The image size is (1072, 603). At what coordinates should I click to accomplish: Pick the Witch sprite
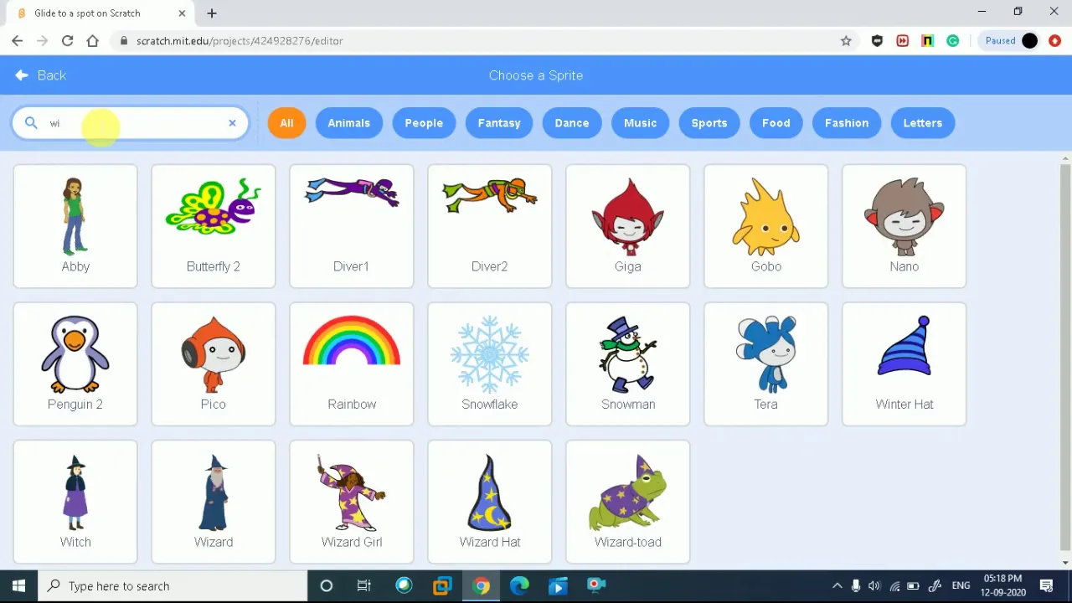pyautogui.click(x=75, y=502)
